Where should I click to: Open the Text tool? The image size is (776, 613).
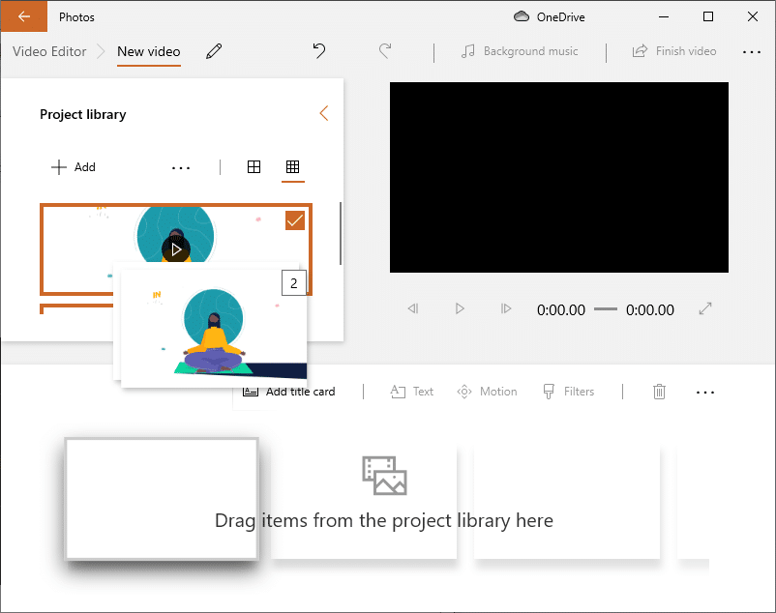[412, 392]
